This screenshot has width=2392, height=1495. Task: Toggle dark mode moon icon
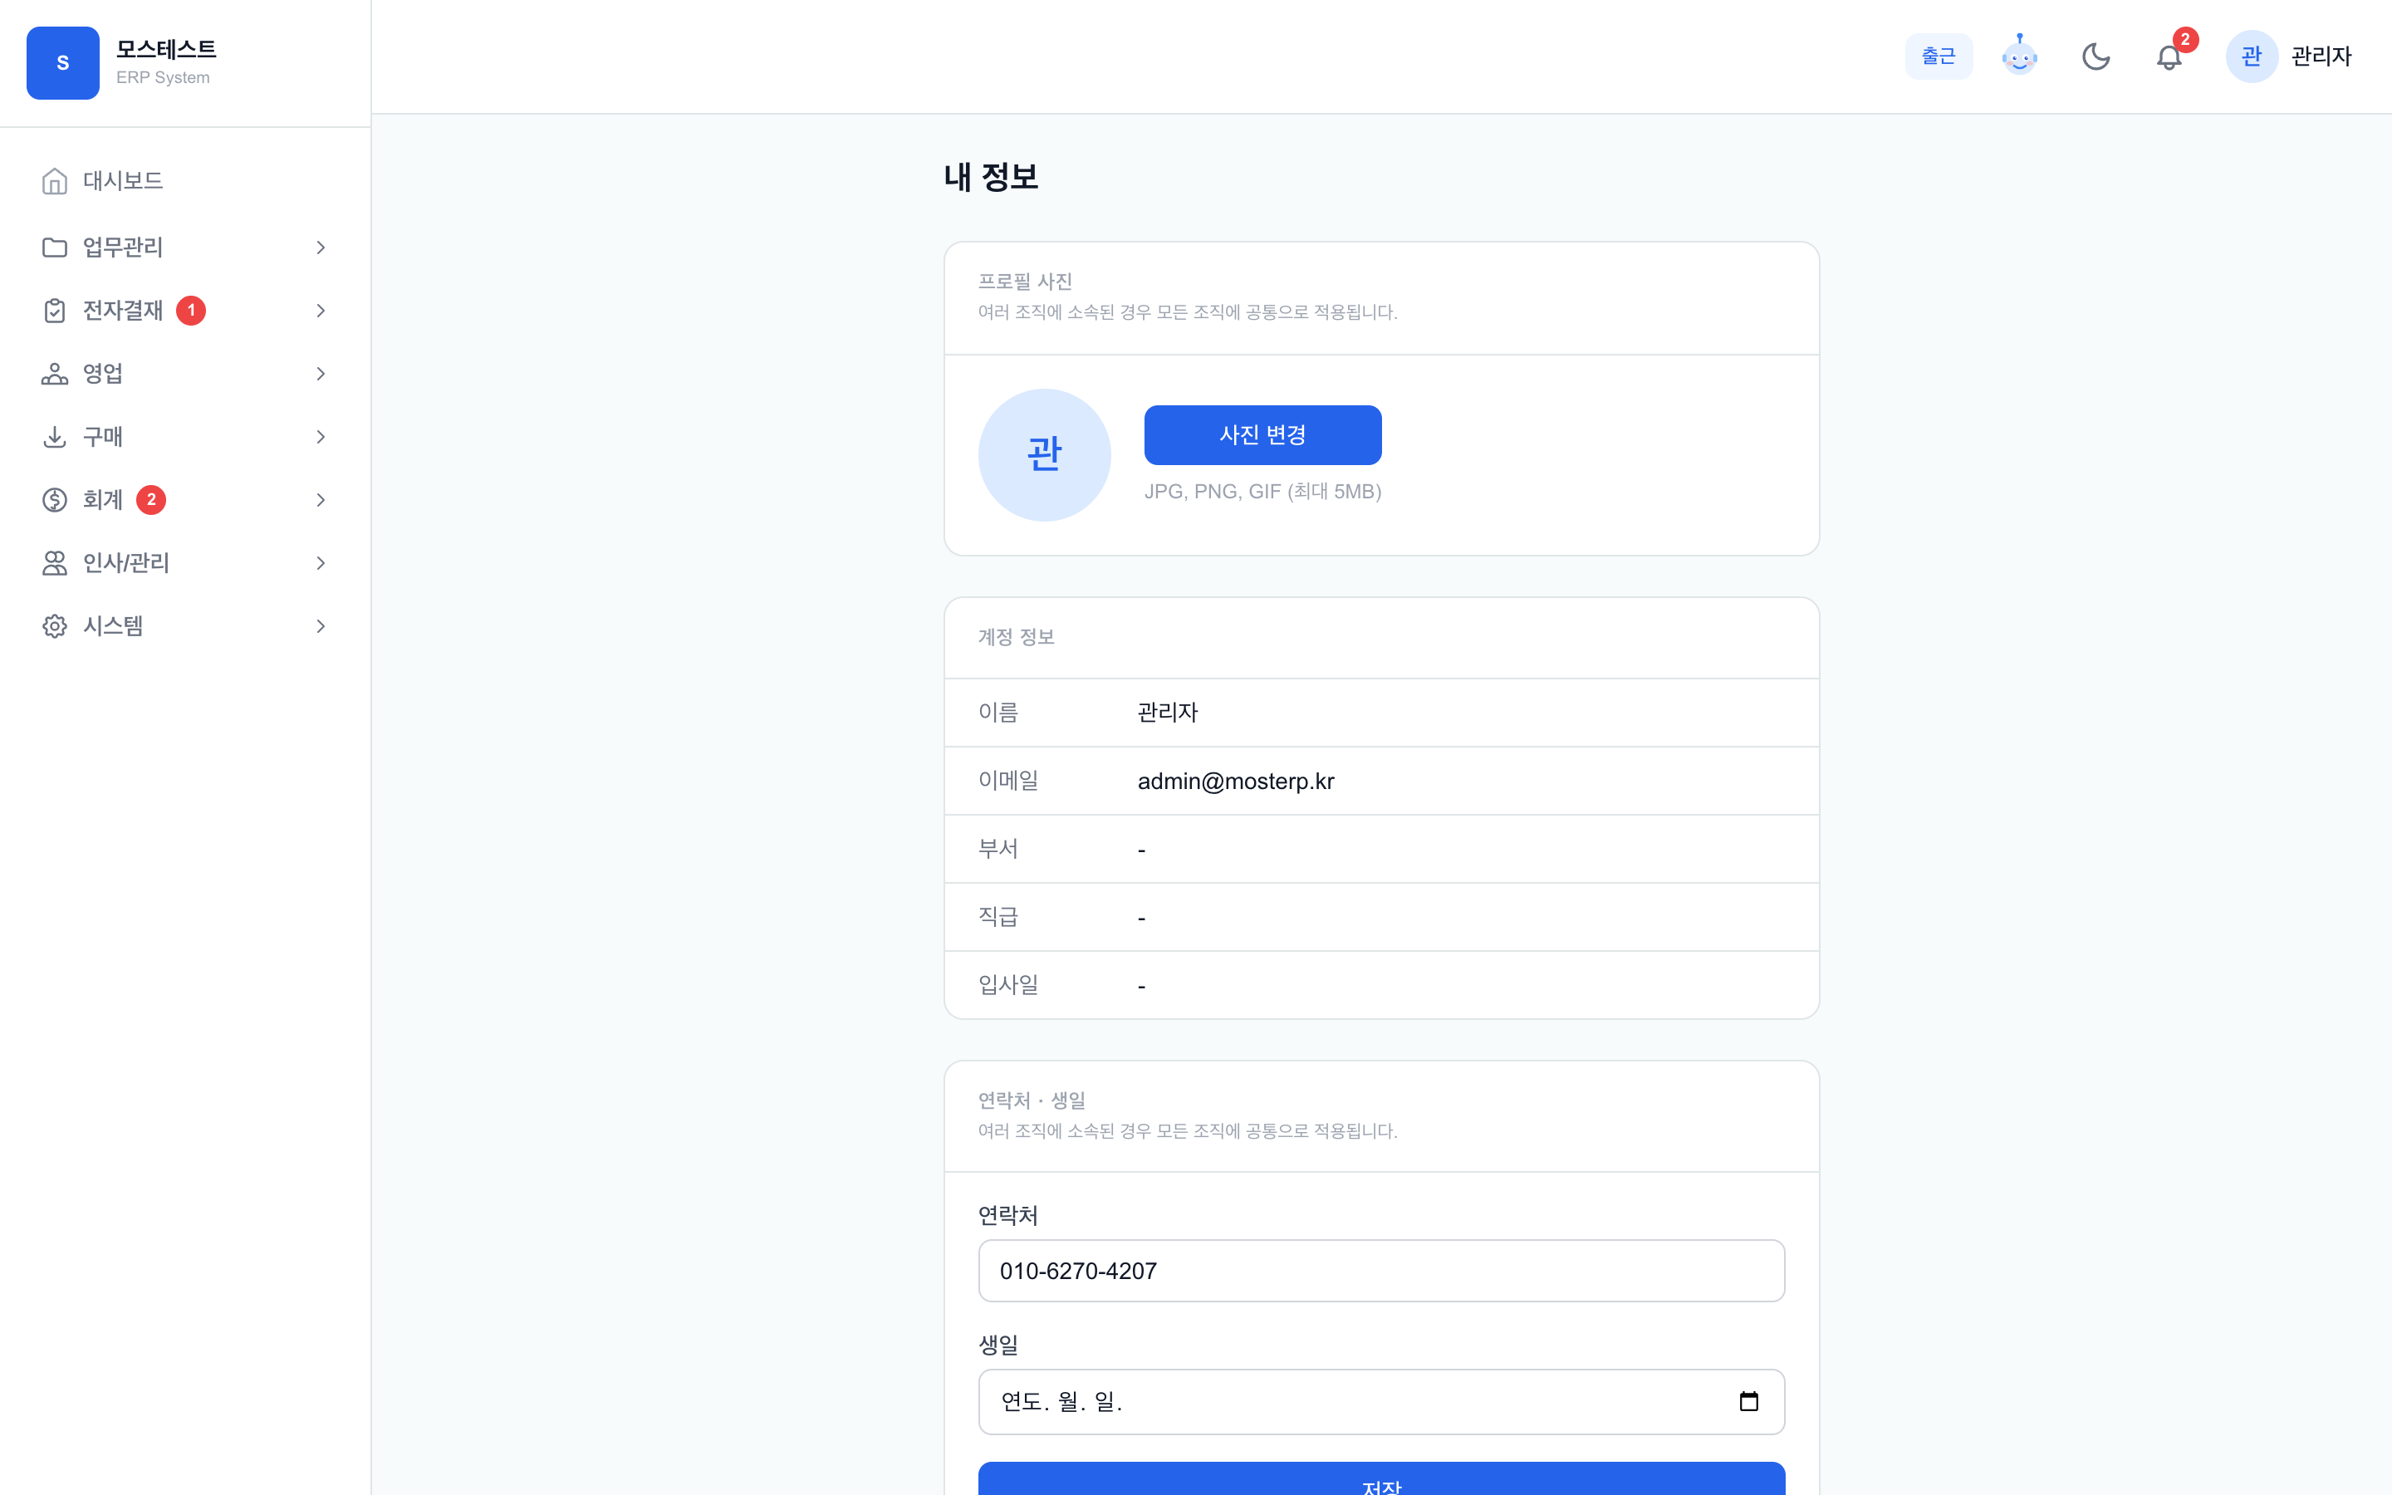click(x=2095, y=56)
